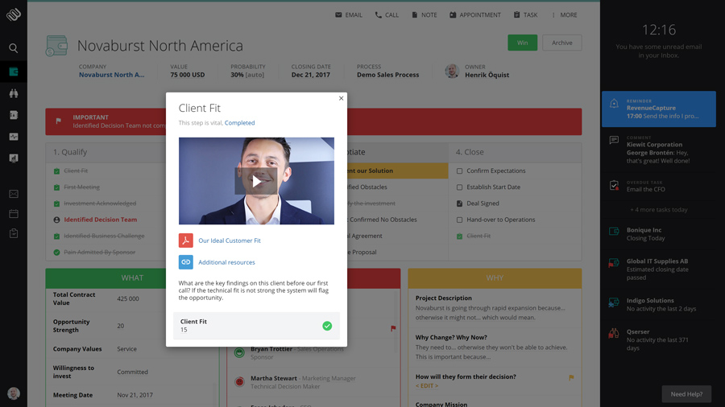The image size is (725, 407).
Task: Click the flag icon in IMPORTANT banner
Action: (58, 121)
